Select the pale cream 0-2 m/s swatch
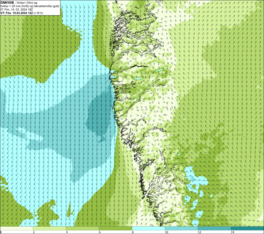 click(x=16, y=228)
